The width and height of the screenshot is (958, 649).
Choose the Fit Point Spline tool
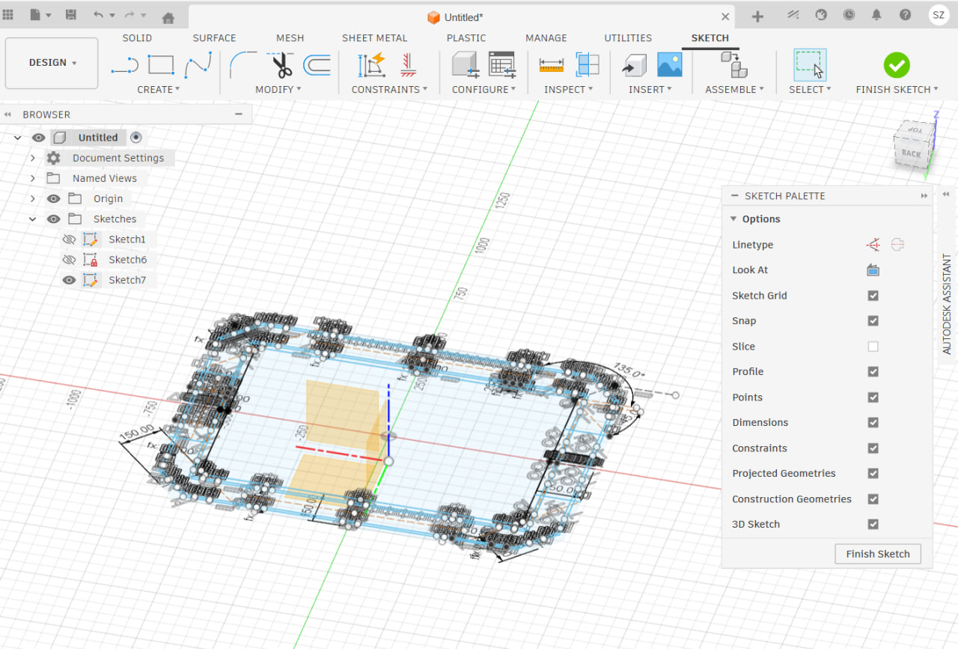pos(198,65)
